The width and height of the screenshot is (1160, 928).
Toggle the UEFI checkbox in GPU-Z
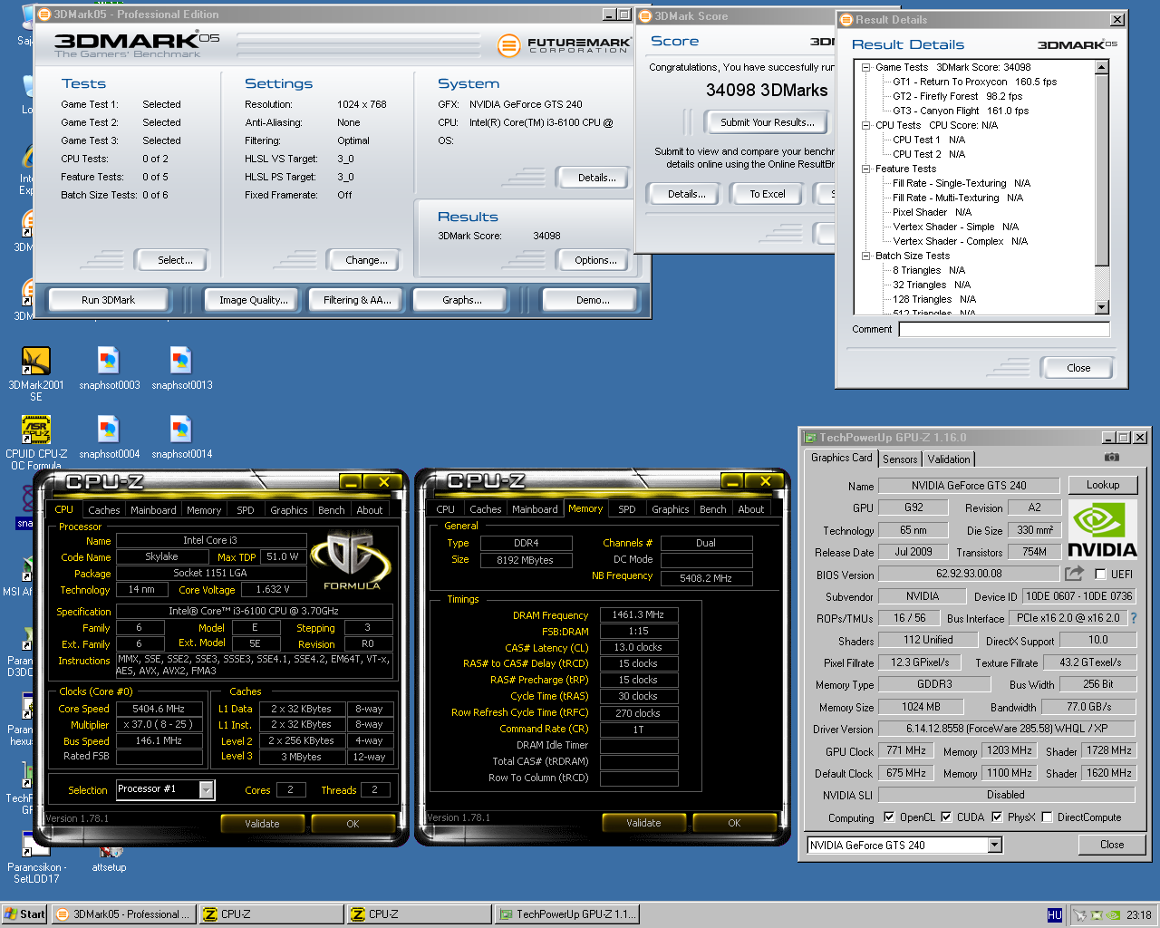tap(1100, 574)
